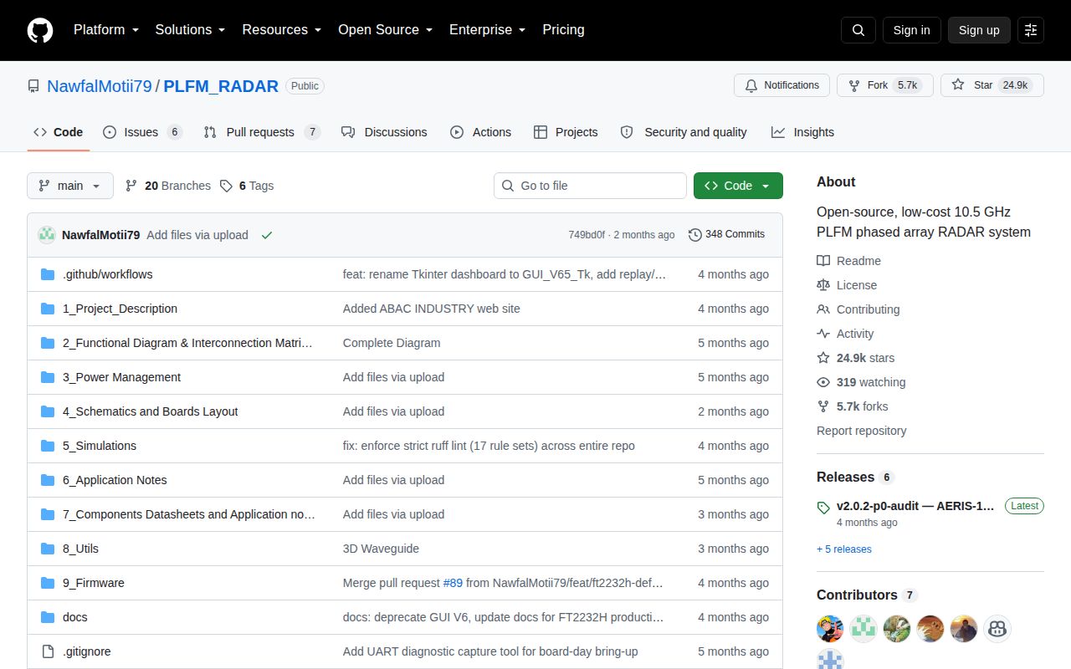1071x669 pixels.
Task: Open the 749bd0f commit hash
Action: pyautogui.click(x=587, y=235)
